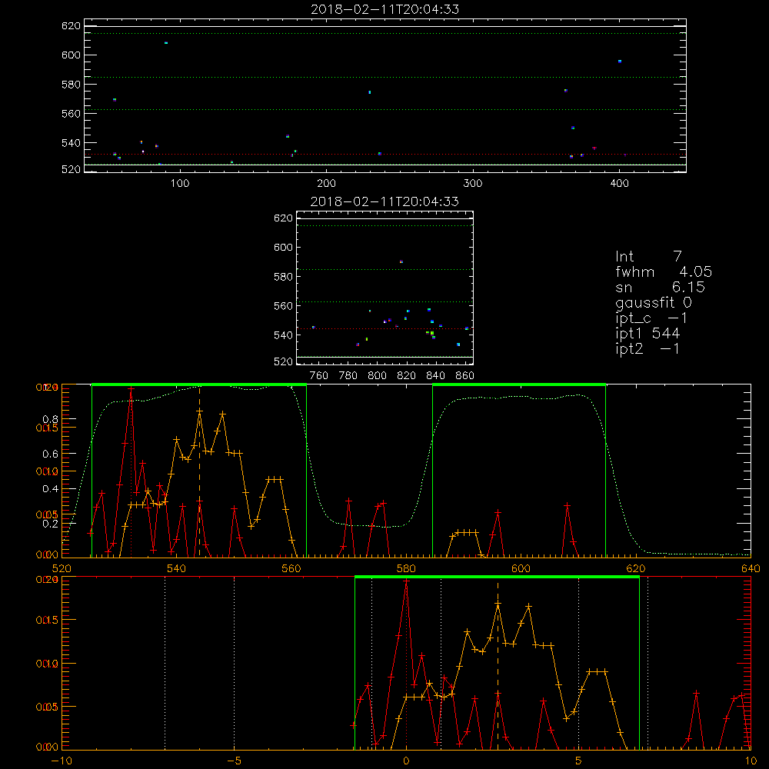Click the 'Int 7' readout text
Screen dimensions: 769x769
coord(648,257)
